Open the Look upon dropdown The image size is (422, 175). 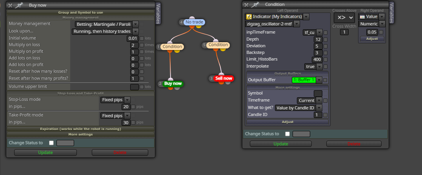tap(135, 31)
